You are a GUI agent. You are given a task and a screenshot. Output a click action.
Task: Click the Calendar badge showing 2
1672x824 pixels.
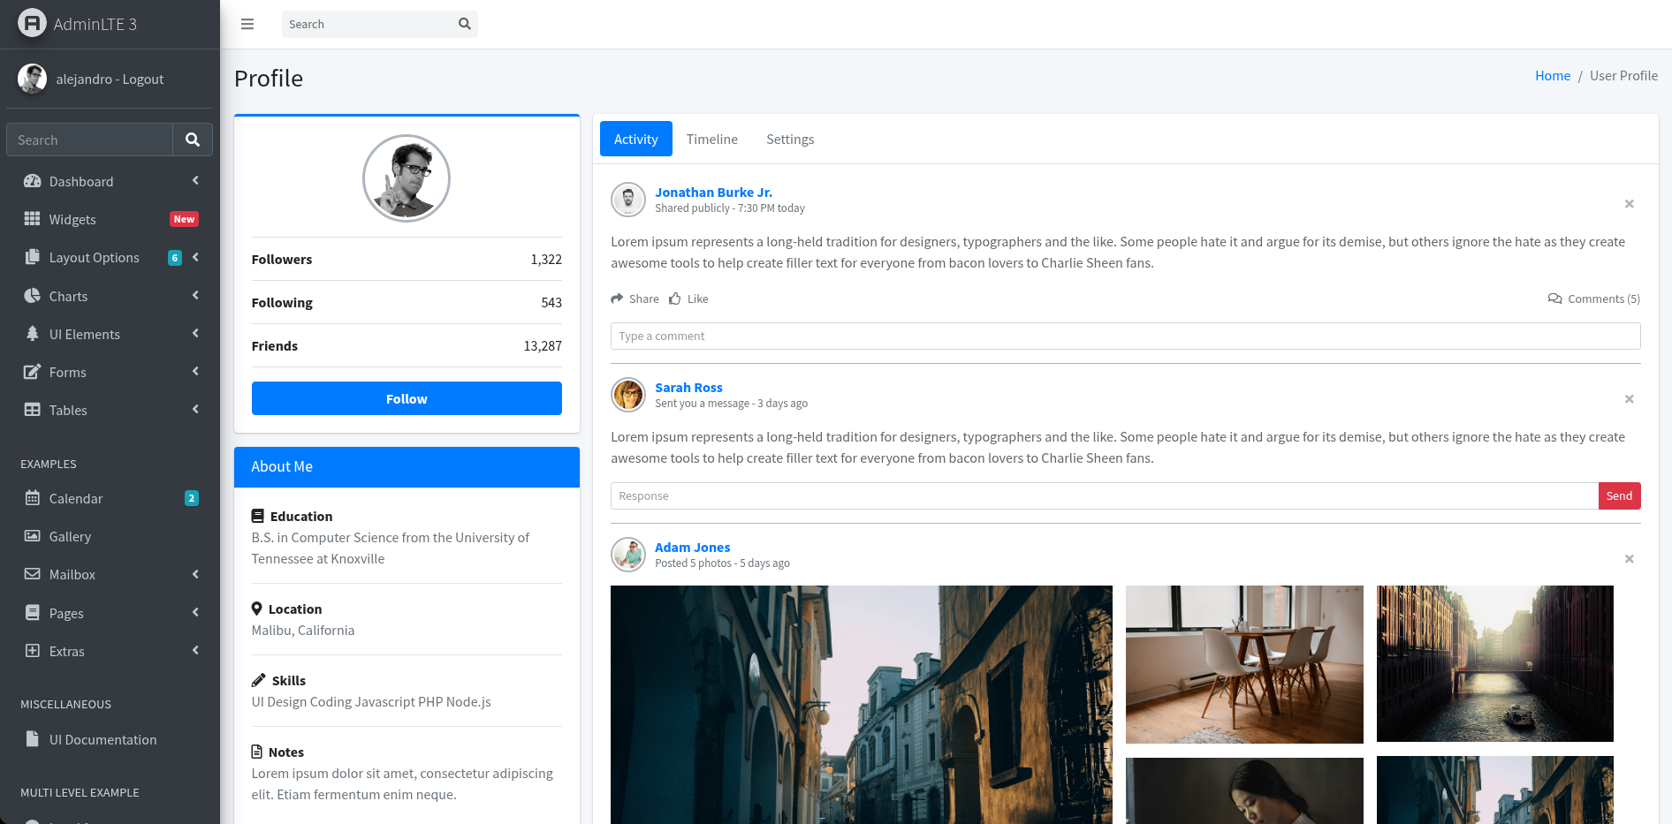coord(191,498)
